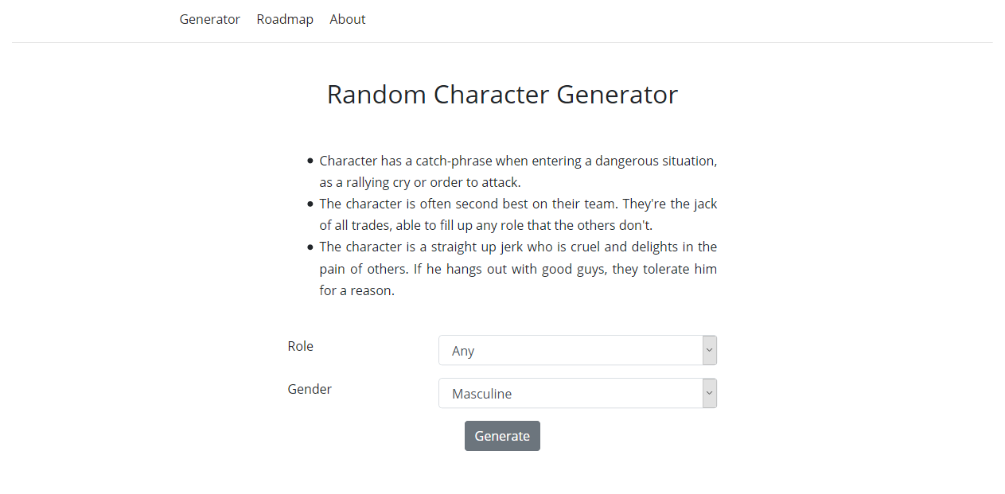Click the text line mentioning catch-phrase
1005x494 pixels.
click(518, 161)
